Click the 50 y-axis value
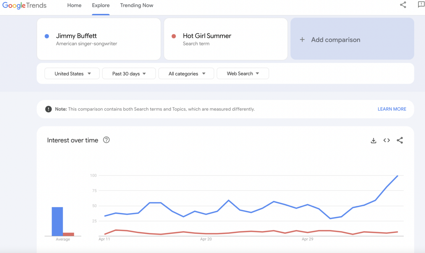Image resolution: width=425 pixels, height=253 pixels. 94,206
